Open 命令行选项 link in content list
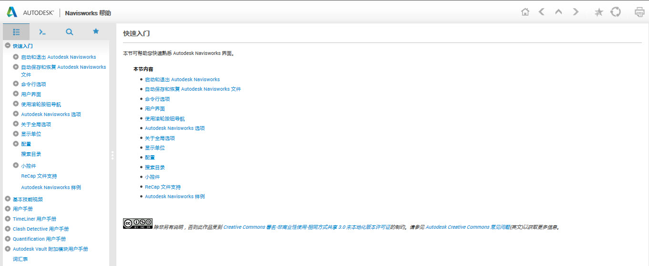 (157, 99)
